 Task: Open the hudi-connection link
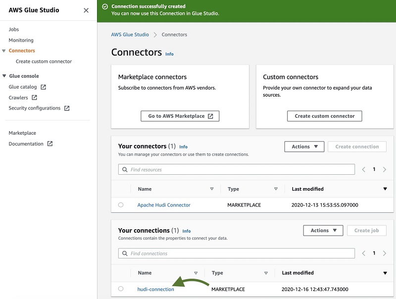click(155, 289)
